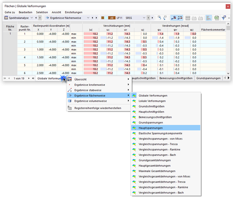
Task: Click the middle grey table toolbar icon
Action: pos(194,18)
